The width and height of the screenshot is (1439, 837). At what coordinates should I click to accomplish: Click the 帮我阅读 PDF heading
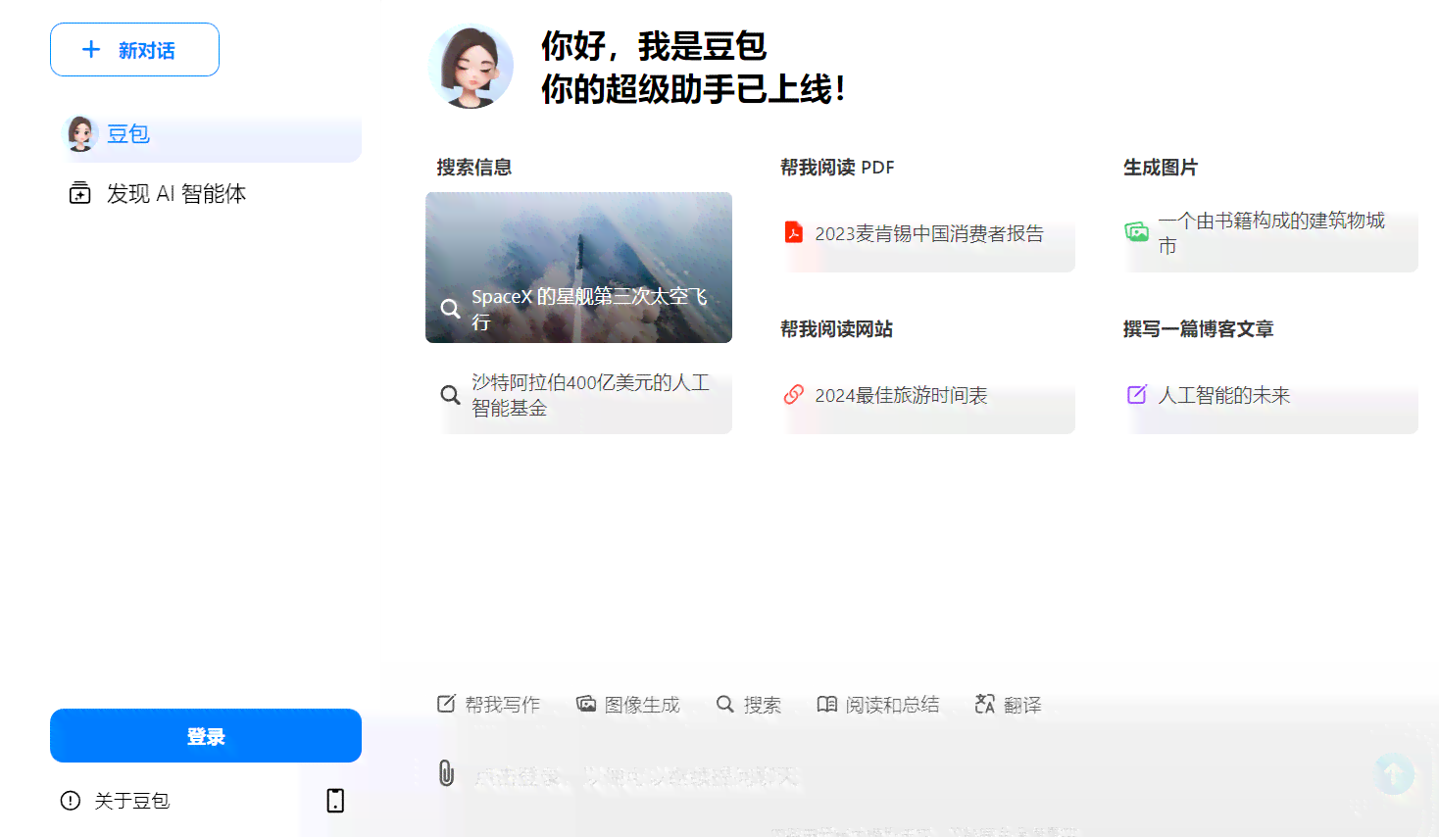(x=837, y=168)
